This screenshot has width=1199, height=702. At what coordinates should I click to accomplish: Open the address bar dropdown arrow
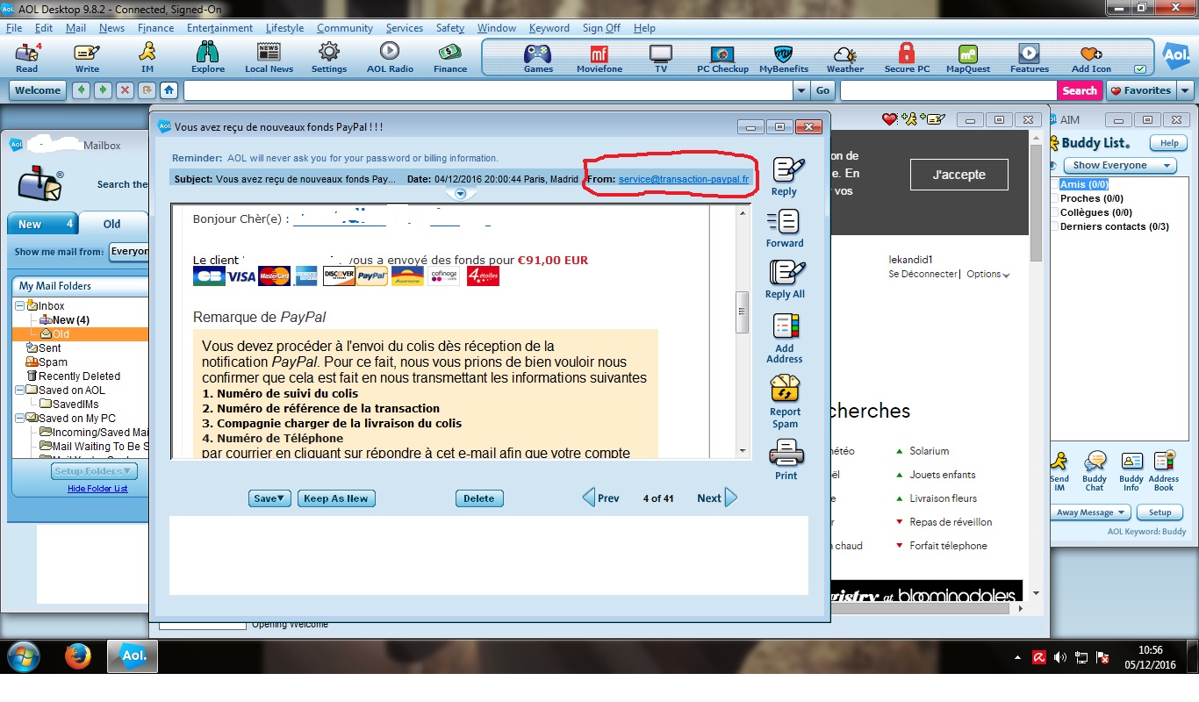[x=801, y=90]
